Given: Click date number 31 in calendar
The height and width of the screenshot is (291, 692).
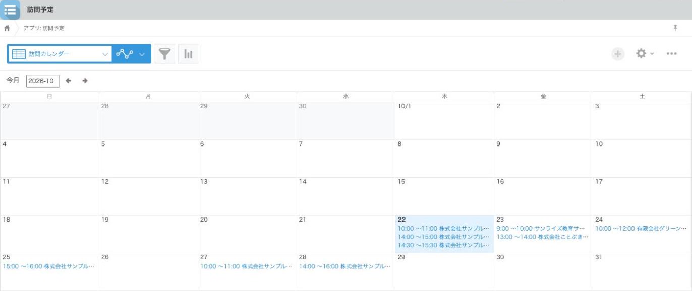Looking at the screenshot, I should (x=599, y=257).
